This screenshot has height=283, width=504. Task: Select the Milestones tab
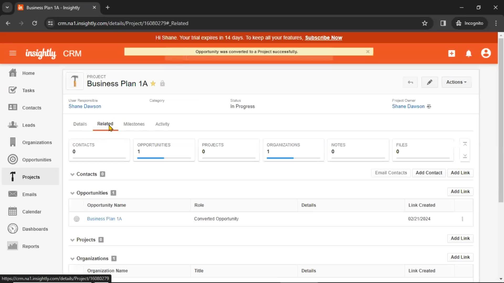pyautogui.click(x=134, y=124)
